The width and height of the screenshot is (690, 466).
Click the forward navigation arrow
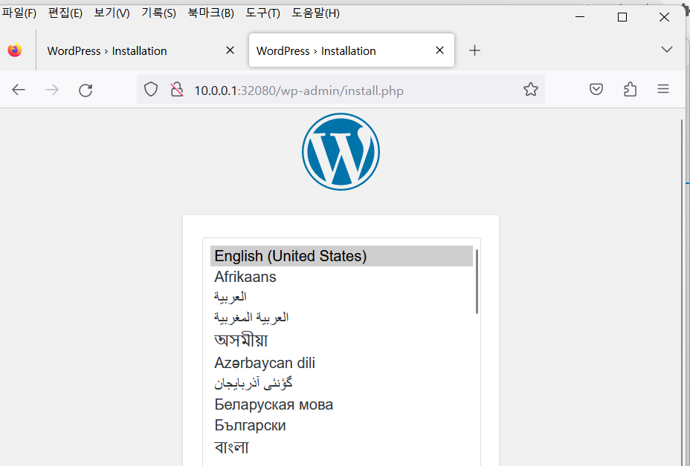[52, 90]
